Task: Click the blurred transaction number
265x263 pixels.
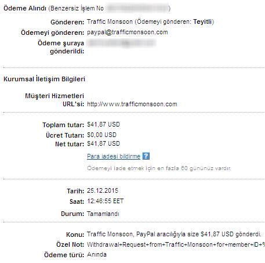Action: point(137,8)
